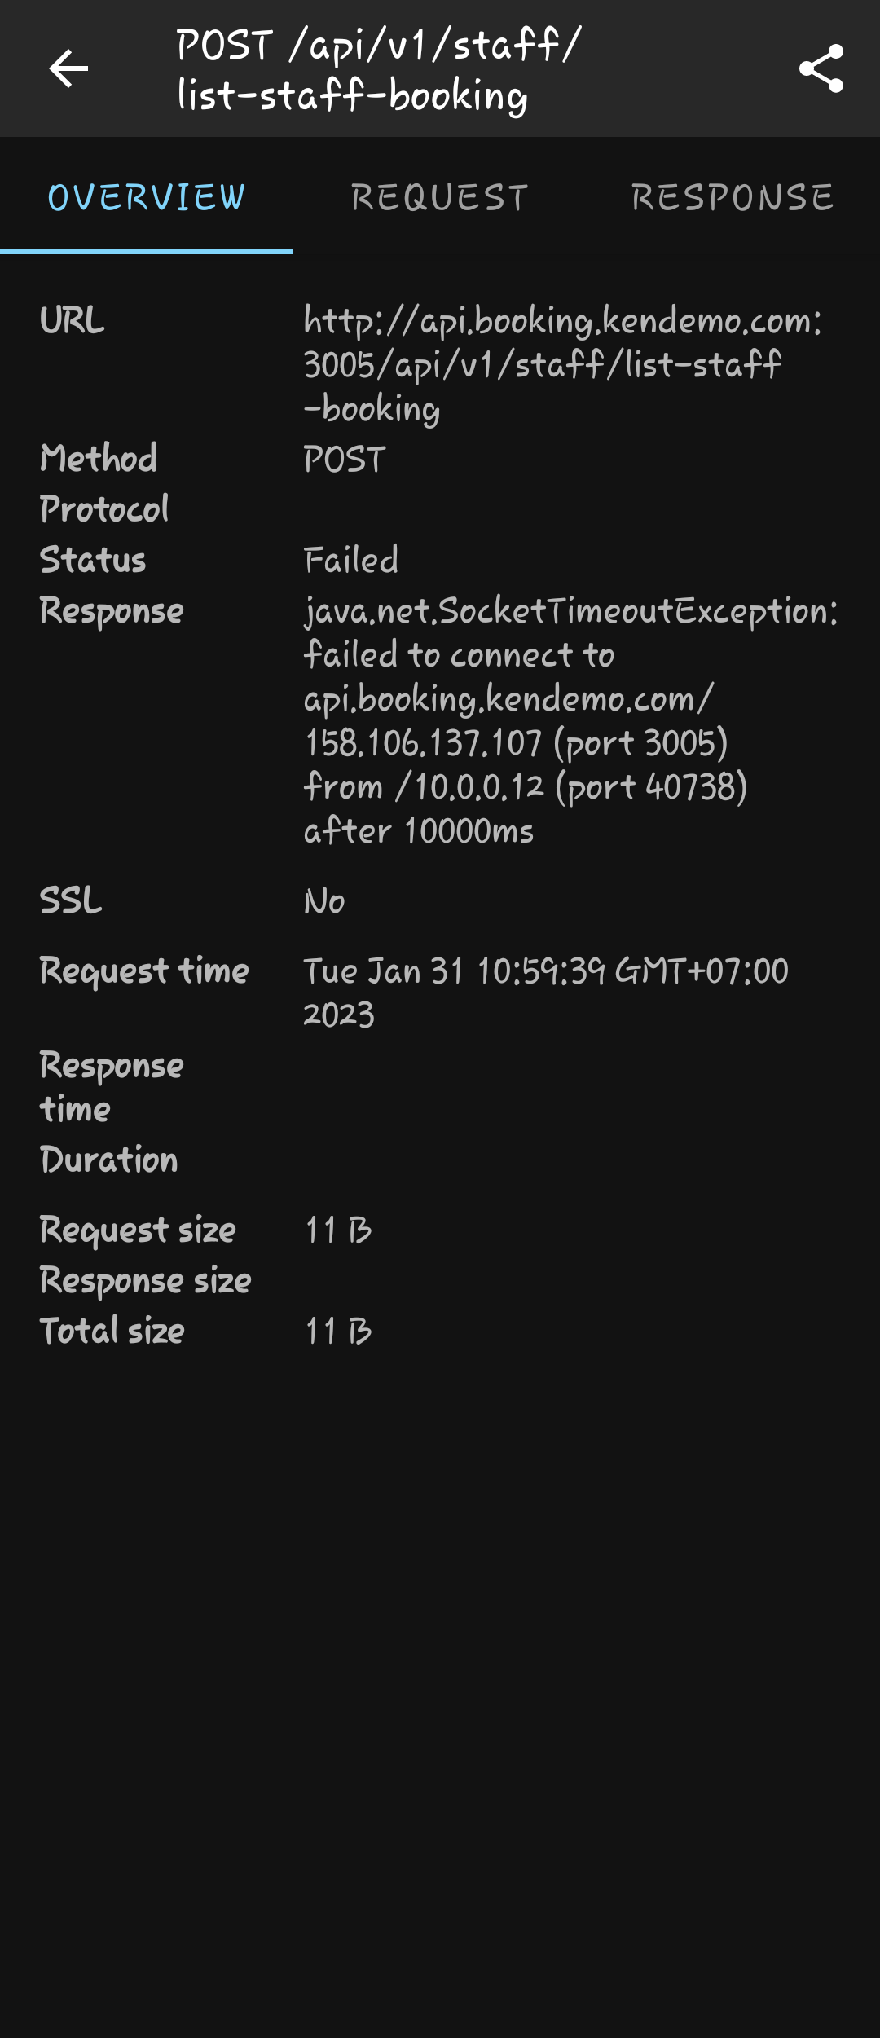Viewport: 880px width, 2038px height.
Task: Tap the request time timestamp value
Action: 544,992
